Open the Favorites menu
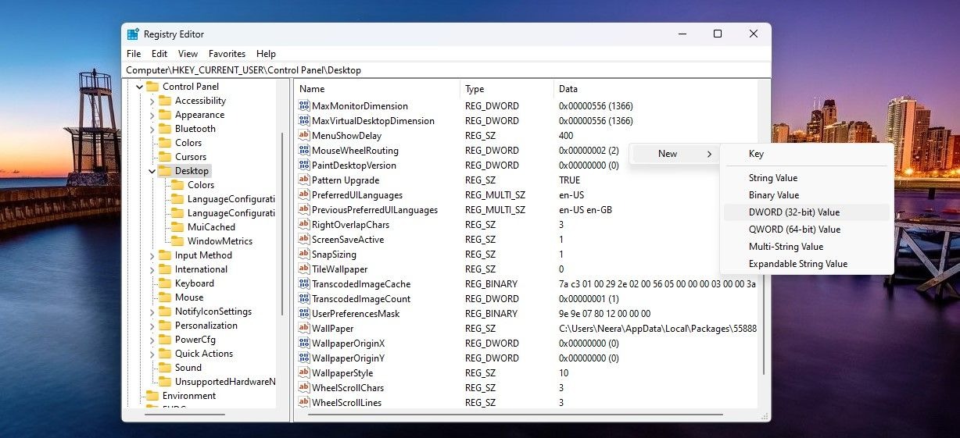 pos(227,54)
